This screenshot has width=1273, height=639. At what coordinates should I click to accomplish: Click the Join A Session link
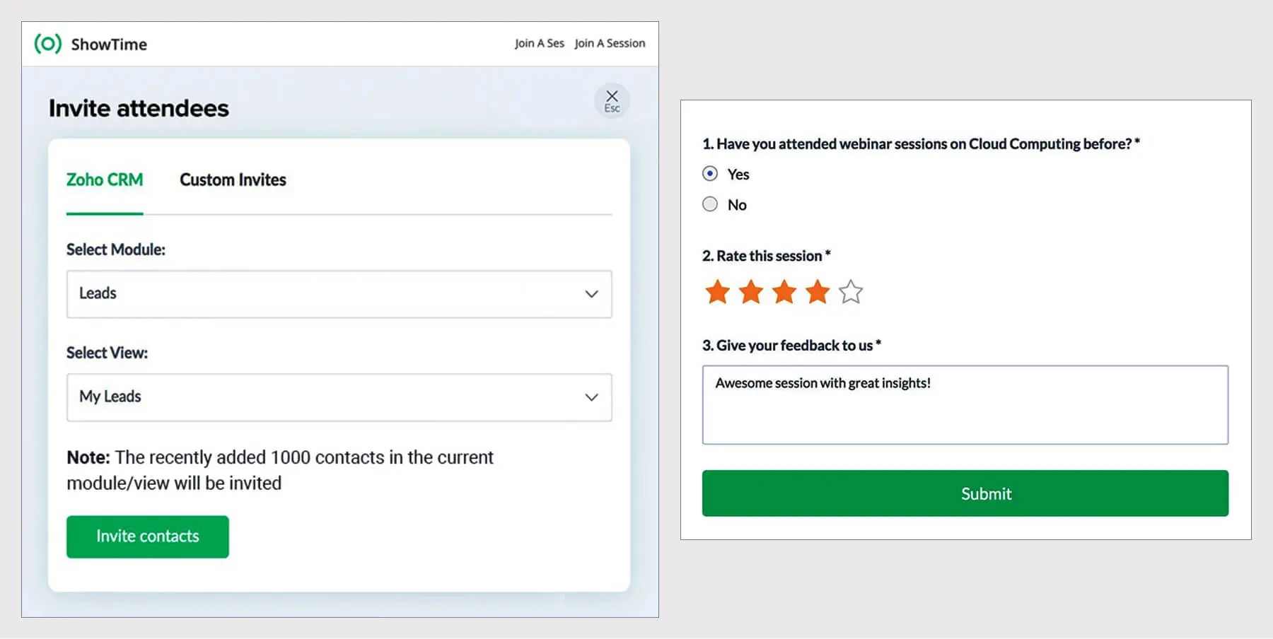pos(610,43)
